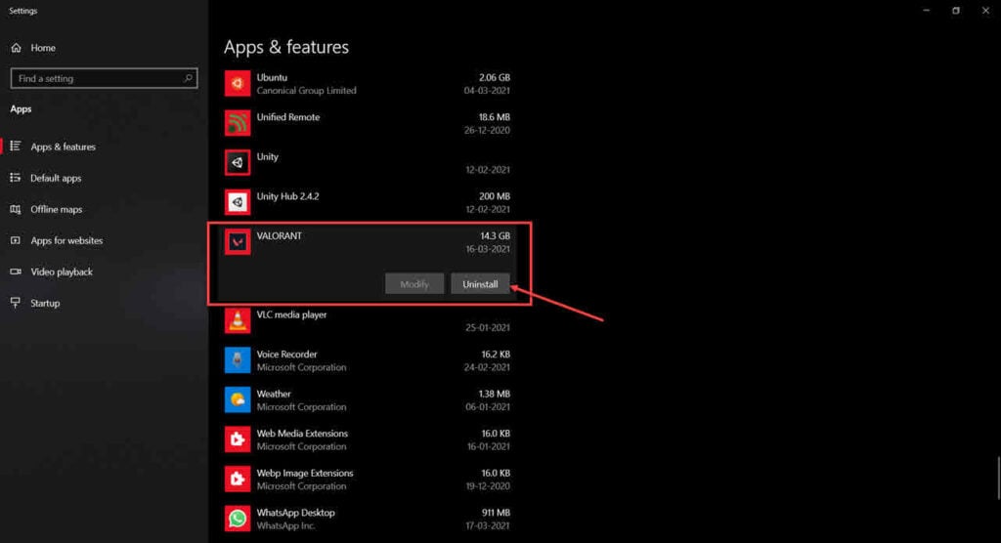Click the Voice Recorder microphone icon
The height and width of the screenshot is (543, 1001).
pos(237,360)
